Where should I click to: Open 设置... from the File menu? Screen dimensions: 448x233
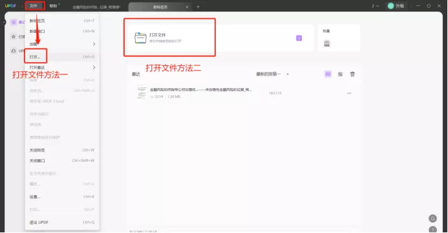pyautogui.click(x=61, y=197)
